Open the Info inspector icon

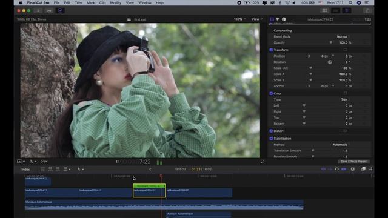pyautogui.click(x=284, y=19)
